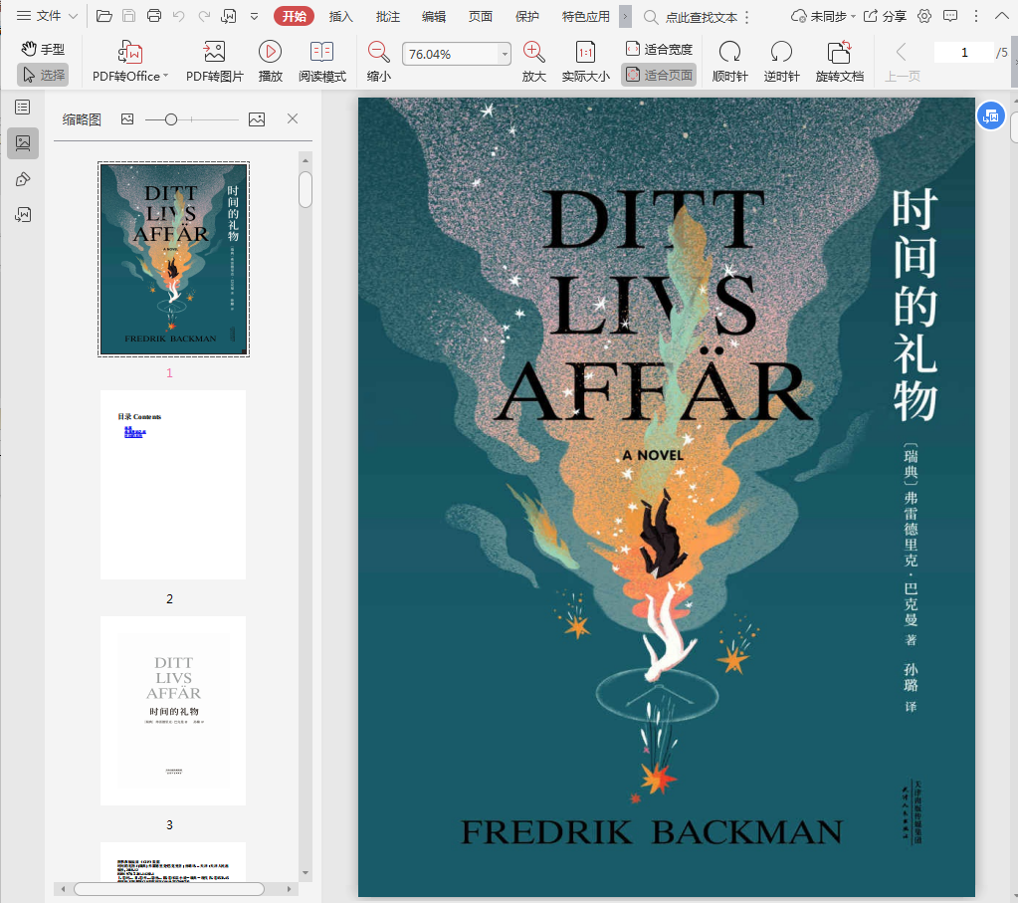Viewport: 1018px width, 903px height.
Task: Close the 缩略图 thumbnail panel
Action: point(293,118)
